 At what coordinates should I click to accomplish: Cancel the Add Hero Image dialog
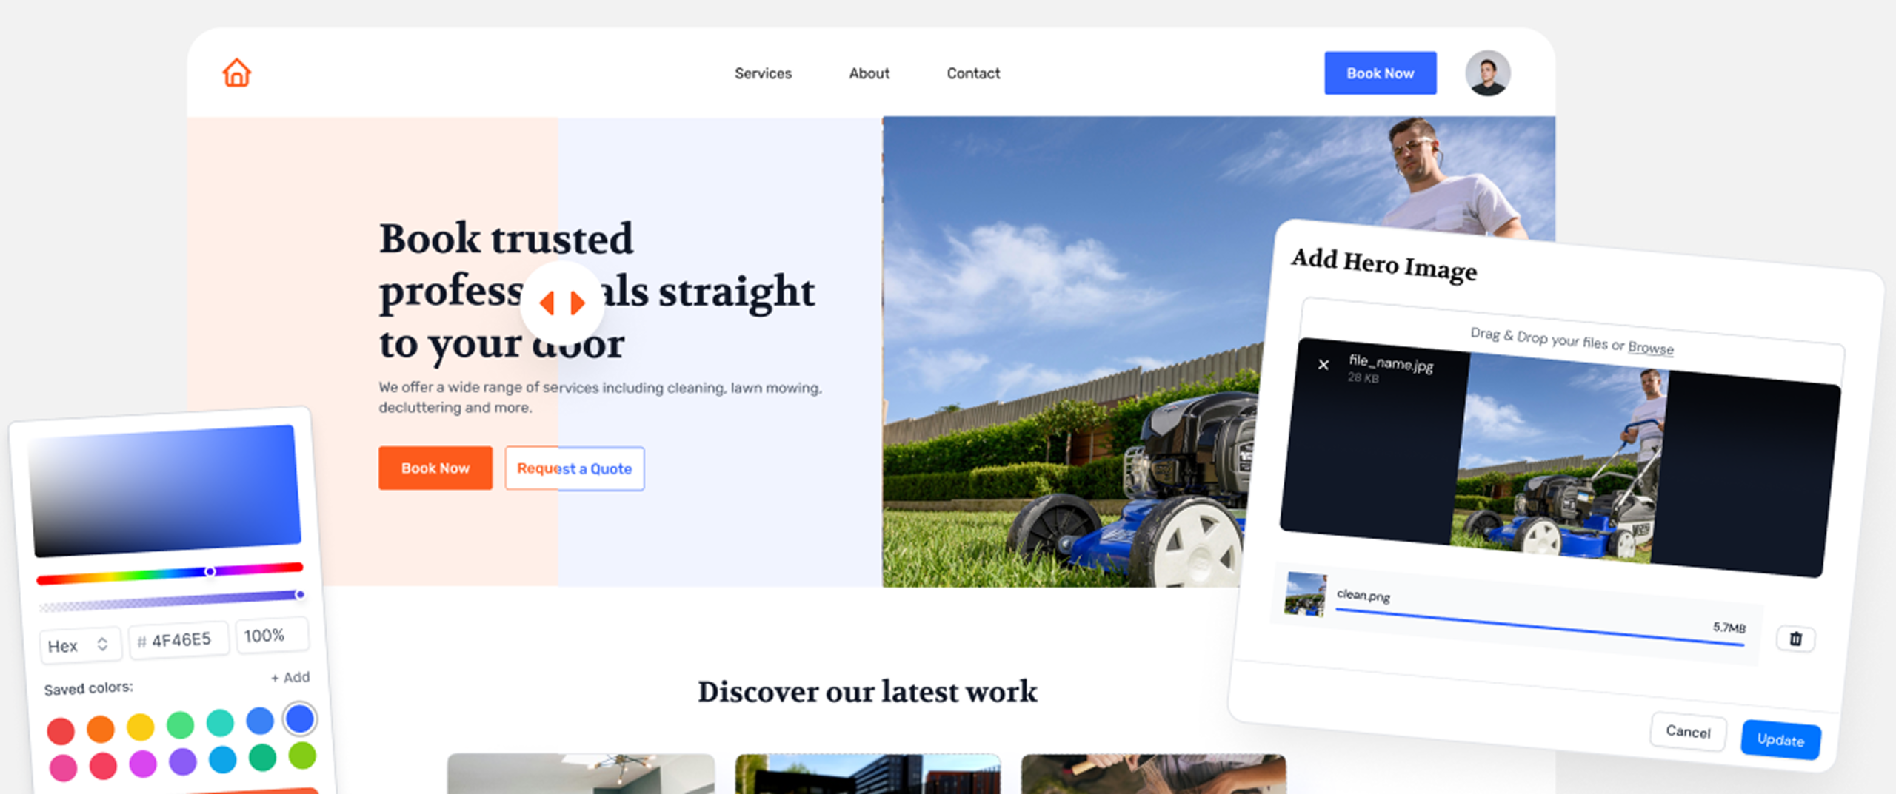(x=1689, y=731)
